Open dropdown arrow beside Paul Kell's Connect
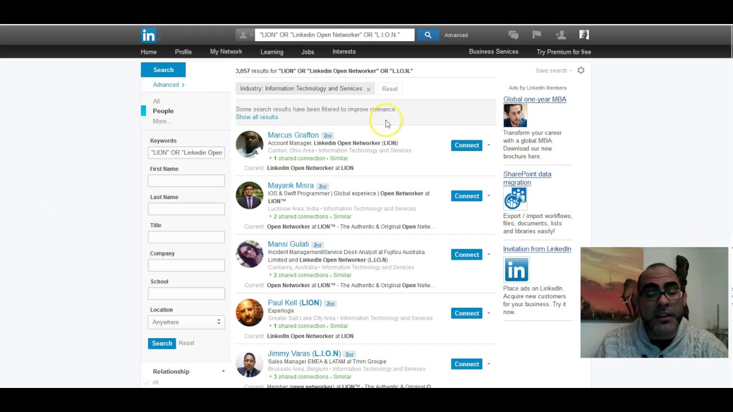 coord(488,313)
